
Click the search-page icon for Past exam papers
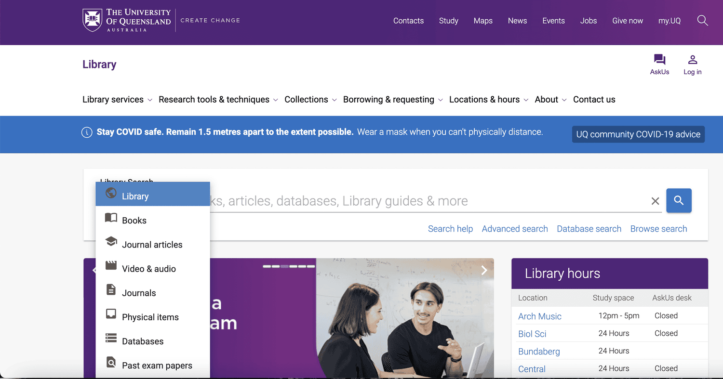(111, 362)
